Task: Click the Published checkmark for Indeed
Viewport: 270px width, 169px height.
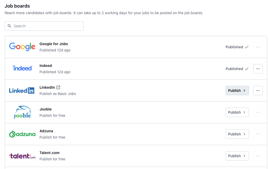Action: click(x=247, y=69)
